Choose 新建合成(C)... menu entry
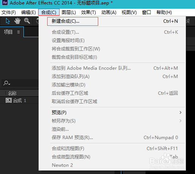The image size is (195, 174). coord(112,21)
